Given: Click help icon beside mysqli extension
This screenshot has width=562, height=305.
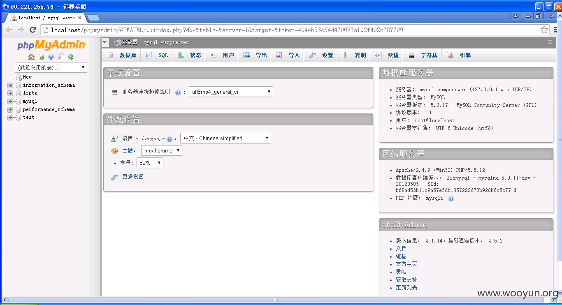Looking at the screenshot, I should [451, 199].
